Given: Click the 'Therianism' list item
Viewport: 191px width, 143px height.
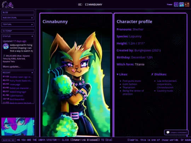Looking at the screenshot, I should [129, 88].
